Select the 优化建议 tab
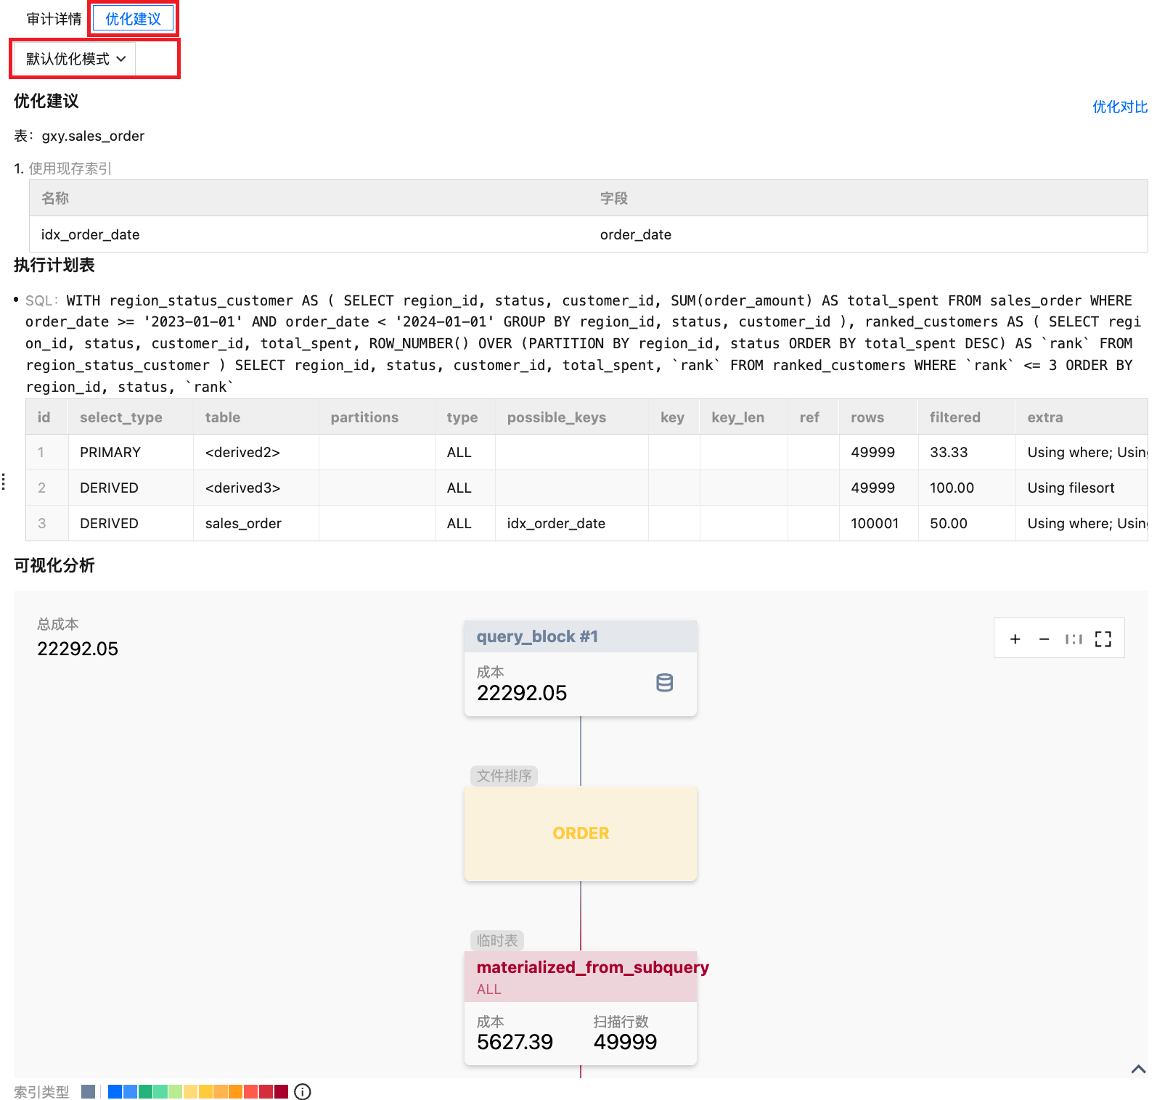This screenshot has width=1157, height=1100. click(x=133, y=19)
